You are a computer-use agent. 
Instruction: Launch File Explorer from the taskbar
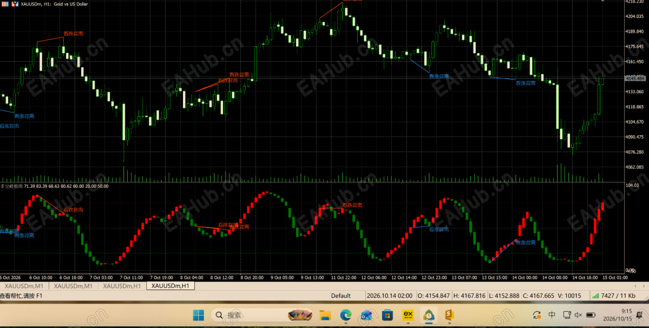[x=325, y=316]
